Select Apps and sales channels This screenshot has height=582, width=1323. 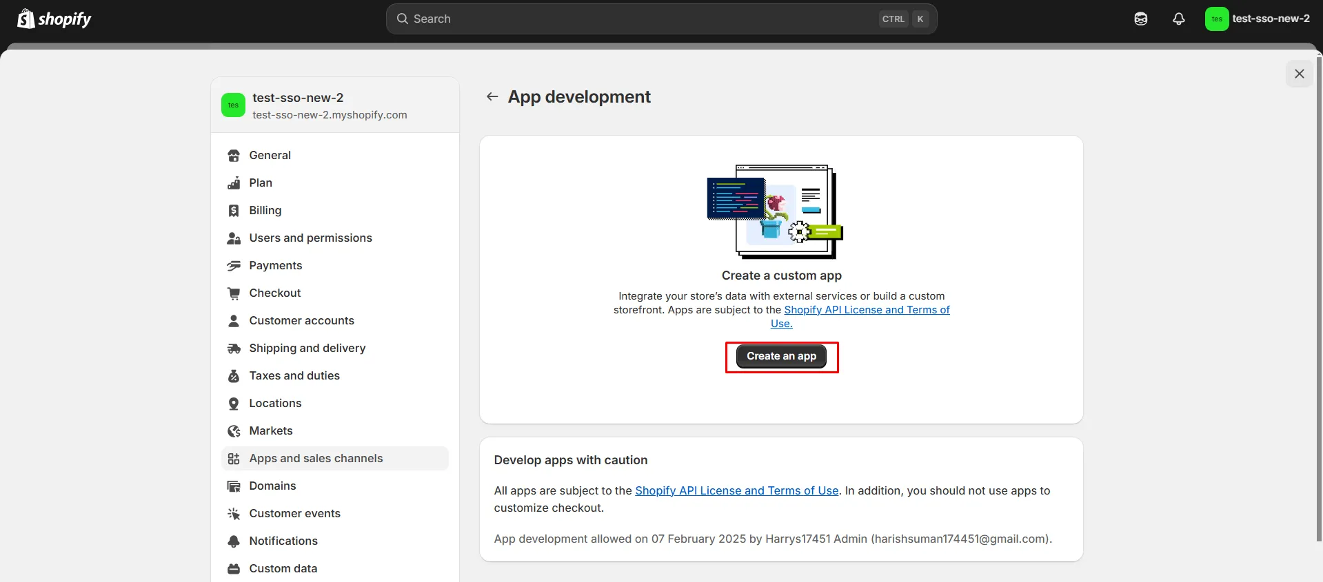[334, 459]
